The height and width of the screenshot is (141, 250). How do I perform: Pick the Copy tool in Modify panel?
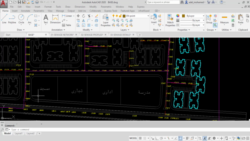pos(78,20)
